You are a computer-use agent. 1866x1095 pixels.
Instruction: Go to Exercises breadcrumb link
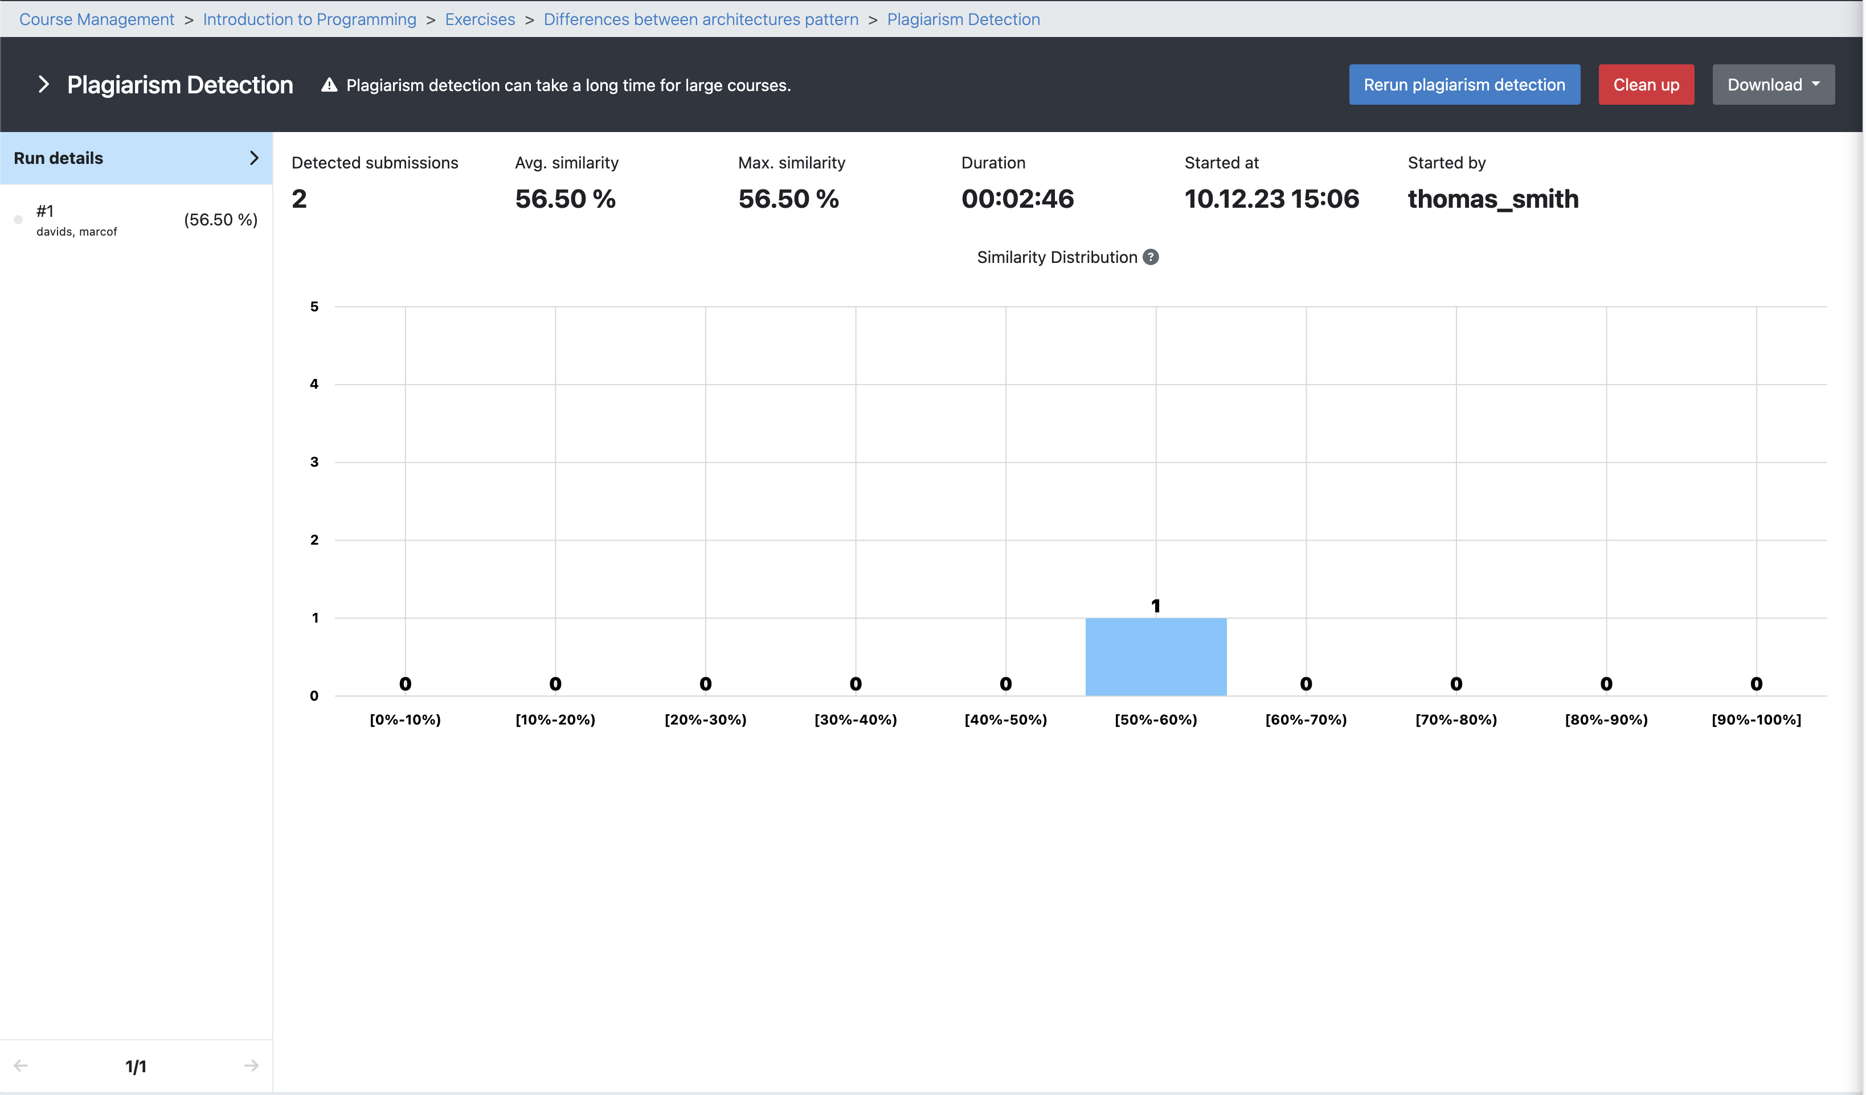(480, 19)
